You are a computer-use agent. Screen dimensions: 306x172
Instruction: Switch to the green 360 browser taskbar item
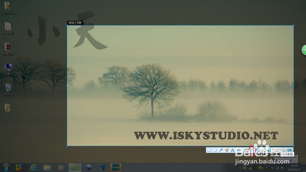pos(75,167)
